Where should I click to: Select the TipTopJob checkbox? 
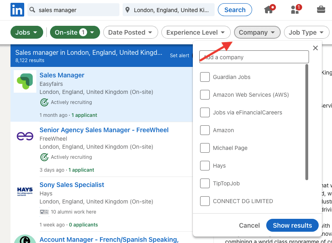point(205,183)
